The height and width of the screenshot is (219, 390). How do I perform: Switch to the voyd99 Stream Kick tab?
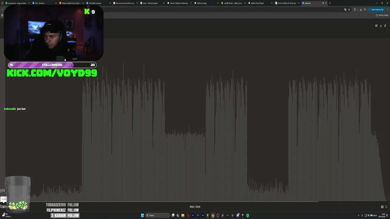click(x=233, y=3)
